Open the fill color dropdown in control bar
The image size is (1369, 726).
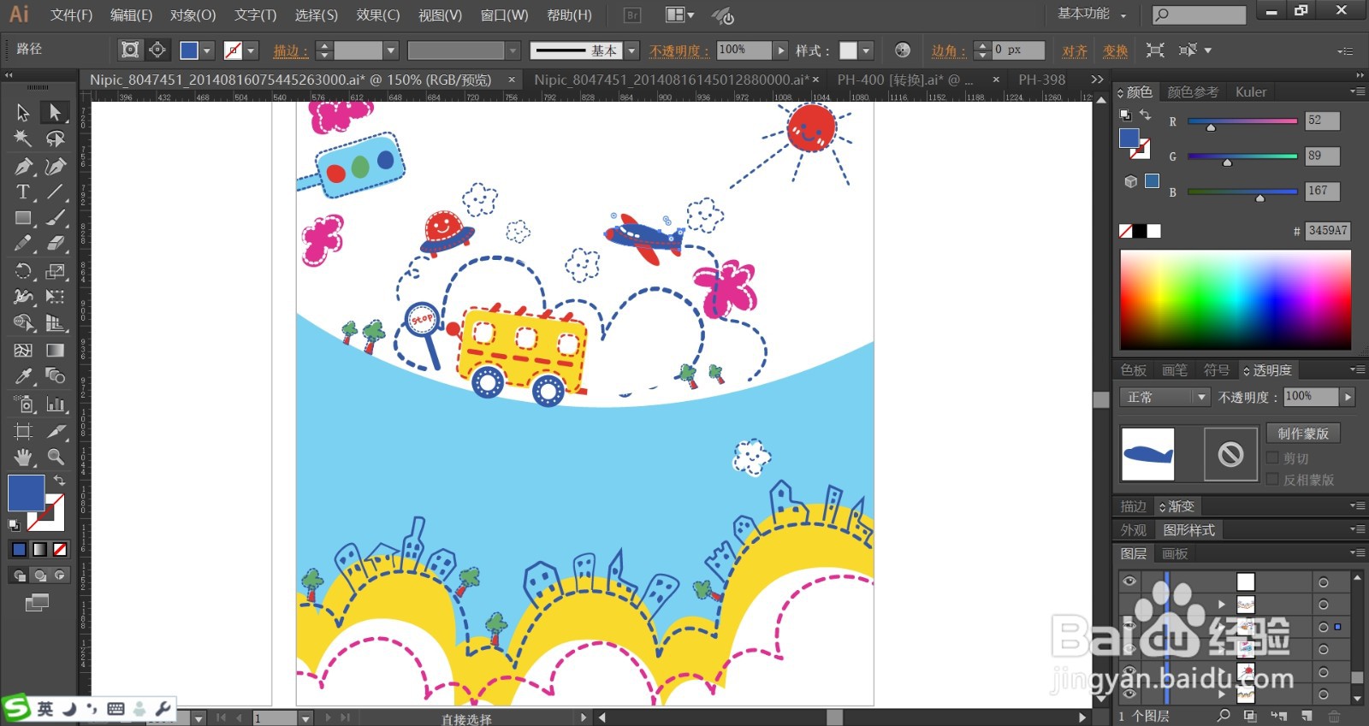pos(207,50)
